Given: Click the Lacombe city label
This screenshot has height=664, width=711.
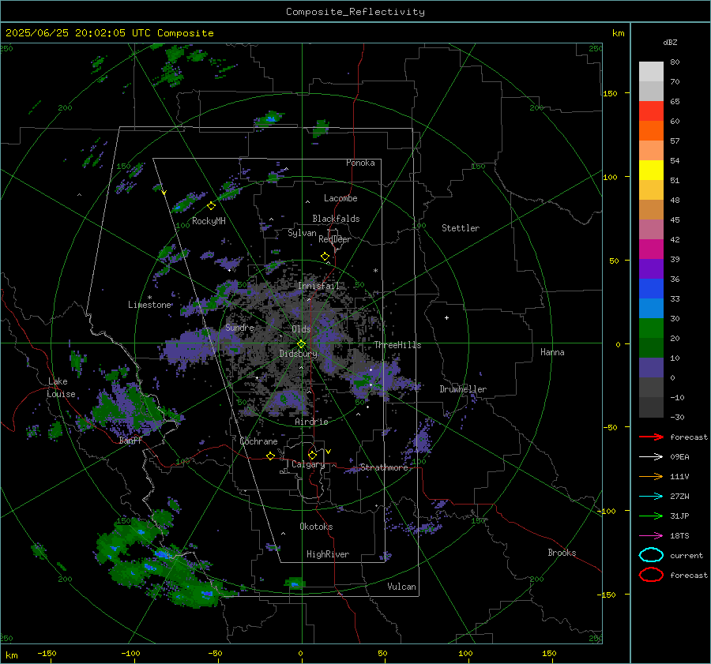Looking at the screenshot, I should click(340, 198).
